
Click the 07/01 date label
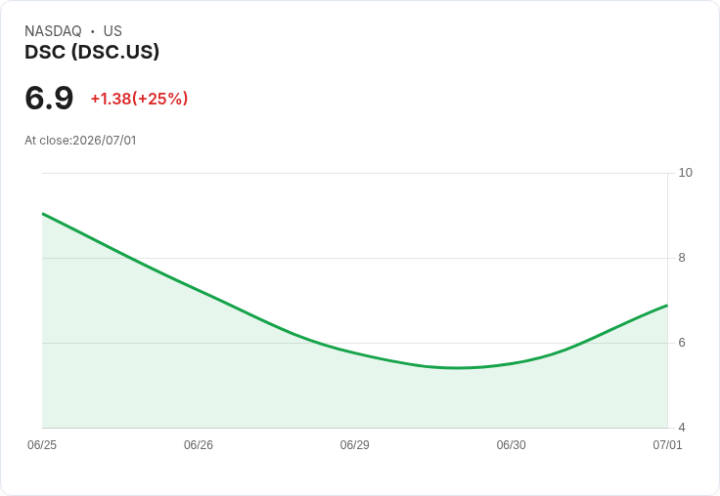click(667, 445)
